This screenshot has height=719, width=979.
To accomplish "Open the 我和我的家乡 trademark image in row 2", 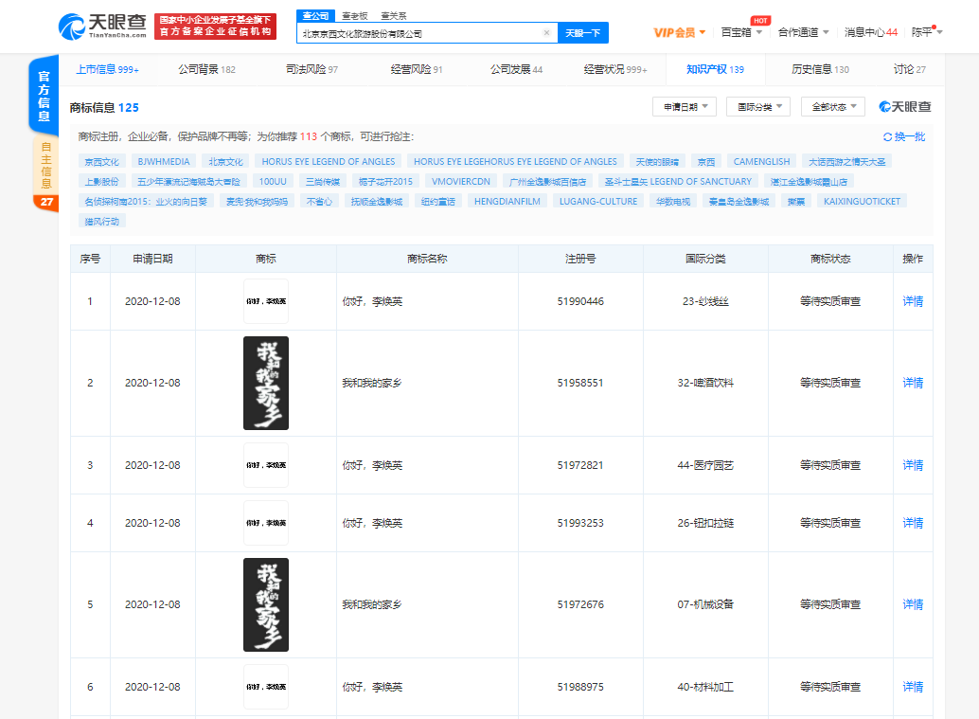I will coord(265,383).
